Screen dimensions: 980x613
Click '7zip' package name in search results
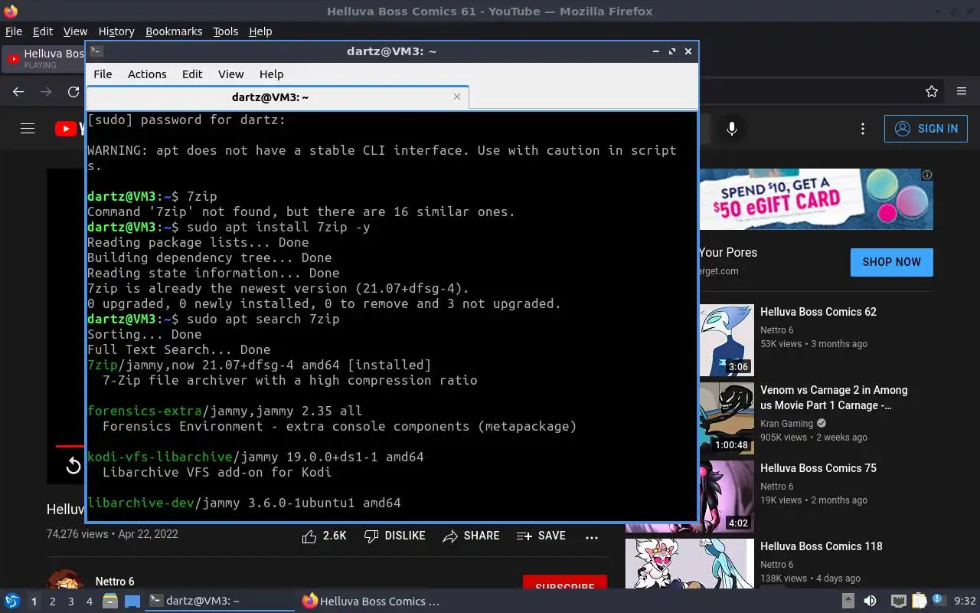click(x=103, y=366)
